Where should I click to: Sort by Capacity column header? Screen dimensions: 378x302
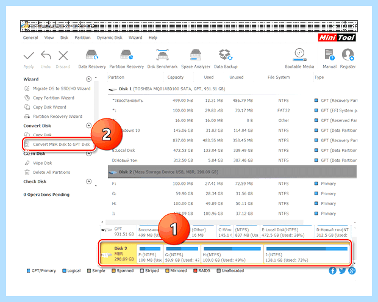click(x=176, y=77)
